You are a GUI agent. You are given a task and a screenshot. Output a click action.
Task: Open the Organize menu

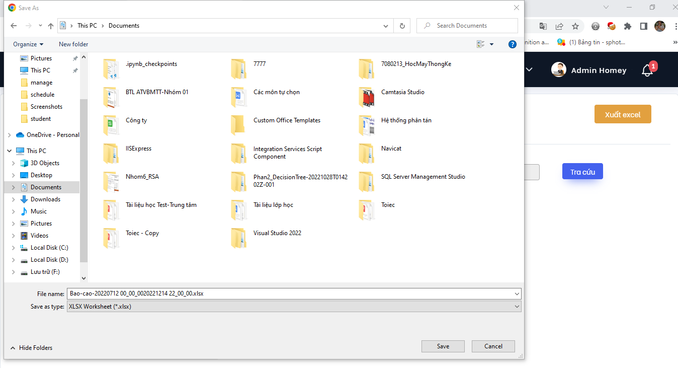coord(28,44)
